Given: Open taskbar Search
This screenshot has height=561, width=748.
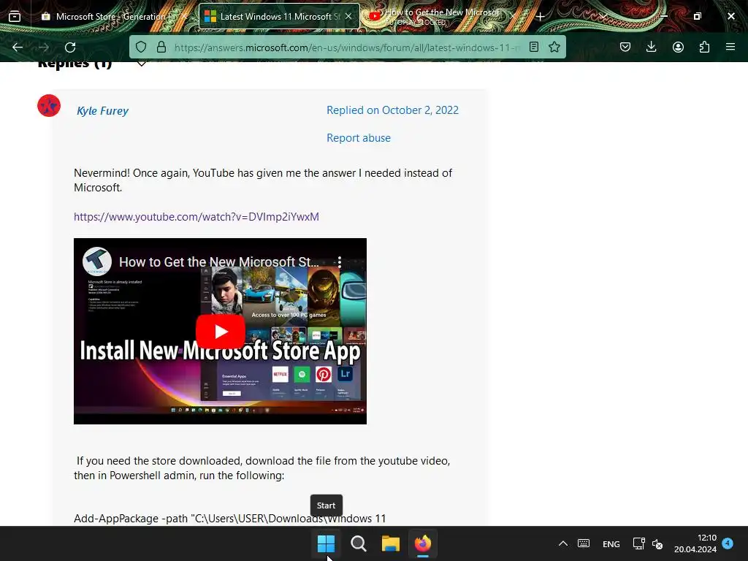Looking at the screenshot, I should point(358,543).
